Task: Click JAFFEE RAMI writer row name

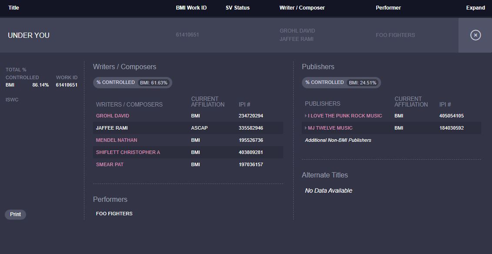Action: tap(112, 128)
